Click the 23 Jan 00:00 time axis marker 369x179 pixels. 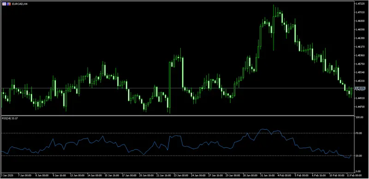[x=181, y=175]
